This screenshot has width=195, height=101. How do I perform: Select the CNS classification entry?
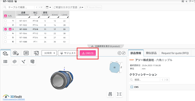(136, 87)
